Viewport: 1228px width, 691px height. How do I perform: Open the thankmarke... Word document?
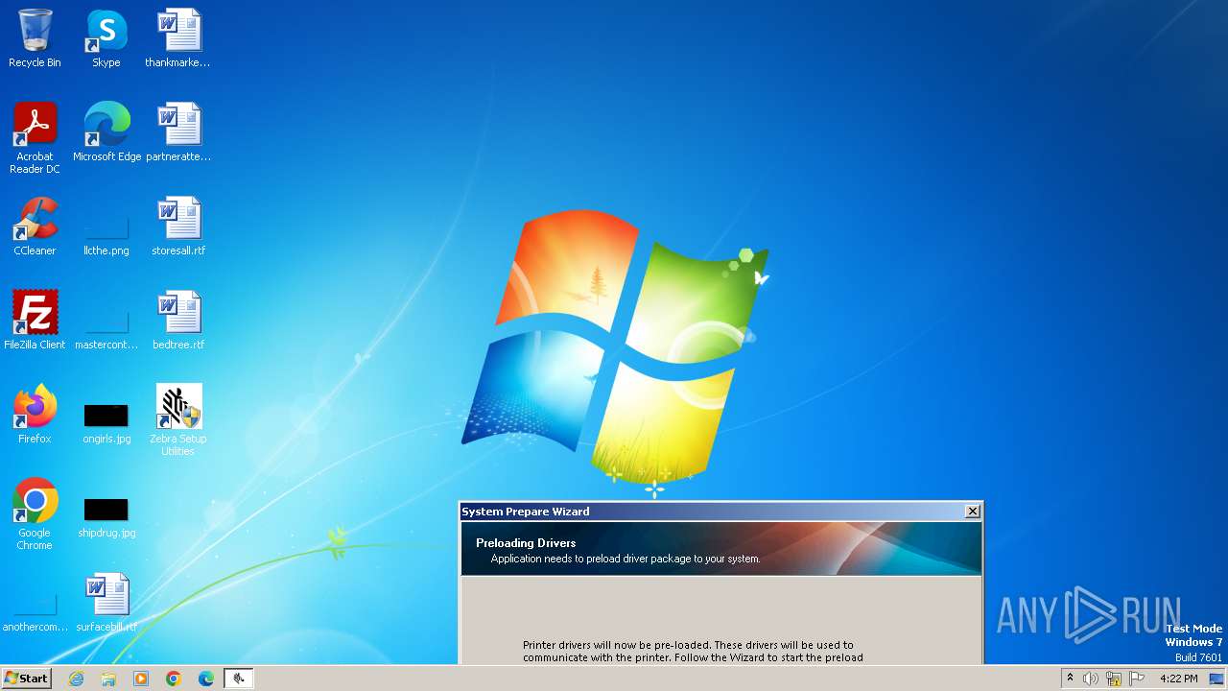point(178,38)
